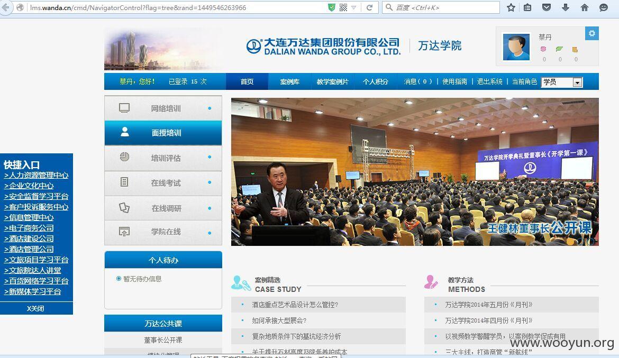This screenshot has height=358, width=619.
Task: Expand the 在线考试 menu dot
Action: pyautogui.click(x=210, y=182)
